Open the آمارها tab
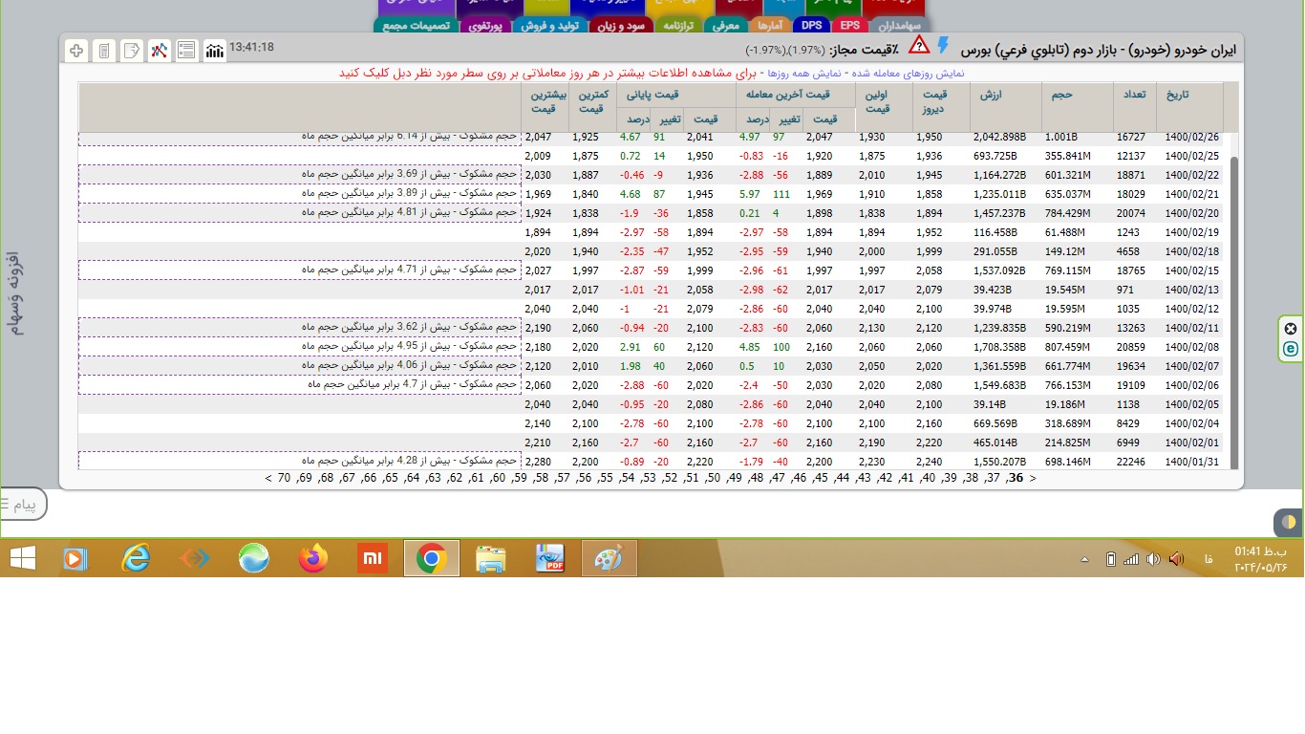The height and width of the screenshot is (734, 1305). pos(770,26)
